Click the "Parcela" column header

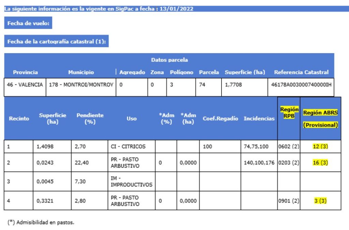coord(209,72)
